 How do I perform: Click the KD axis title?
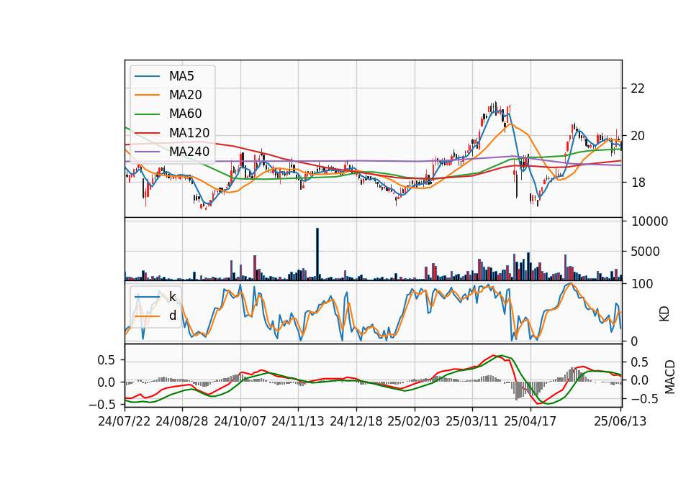pyautogui.click(x=664, y=313)
